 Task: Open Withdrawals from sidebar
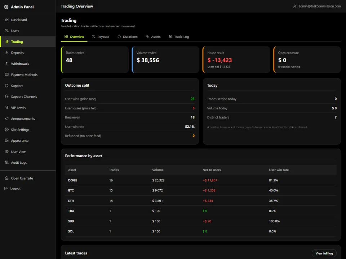pyautogui.click(x=28, y=64)
